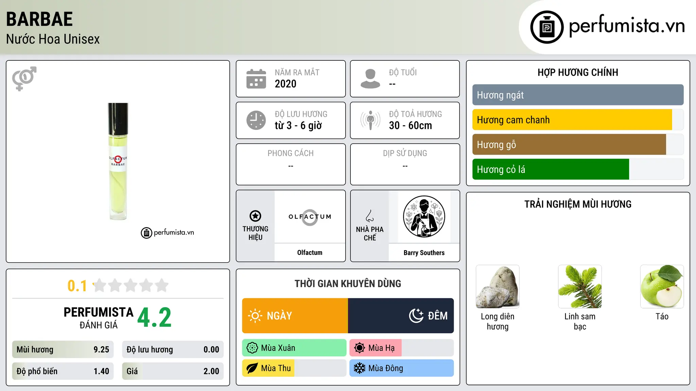Click the Linh sam bạc label
The height and width of the screenshot is (391, 696).
coord(580,321)
